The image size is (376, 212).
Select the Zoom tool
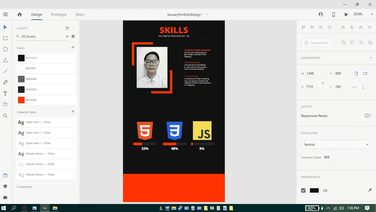click(5, 116)
